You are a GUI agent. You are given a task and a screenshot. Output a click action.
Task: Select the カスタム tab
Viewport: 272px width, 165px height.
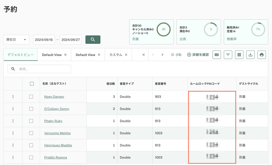pyautogui.click(x=116, y=55)
